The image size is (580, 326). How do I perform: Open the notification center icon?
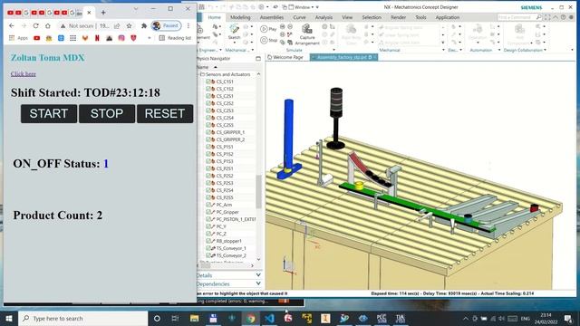coord(568,318)
